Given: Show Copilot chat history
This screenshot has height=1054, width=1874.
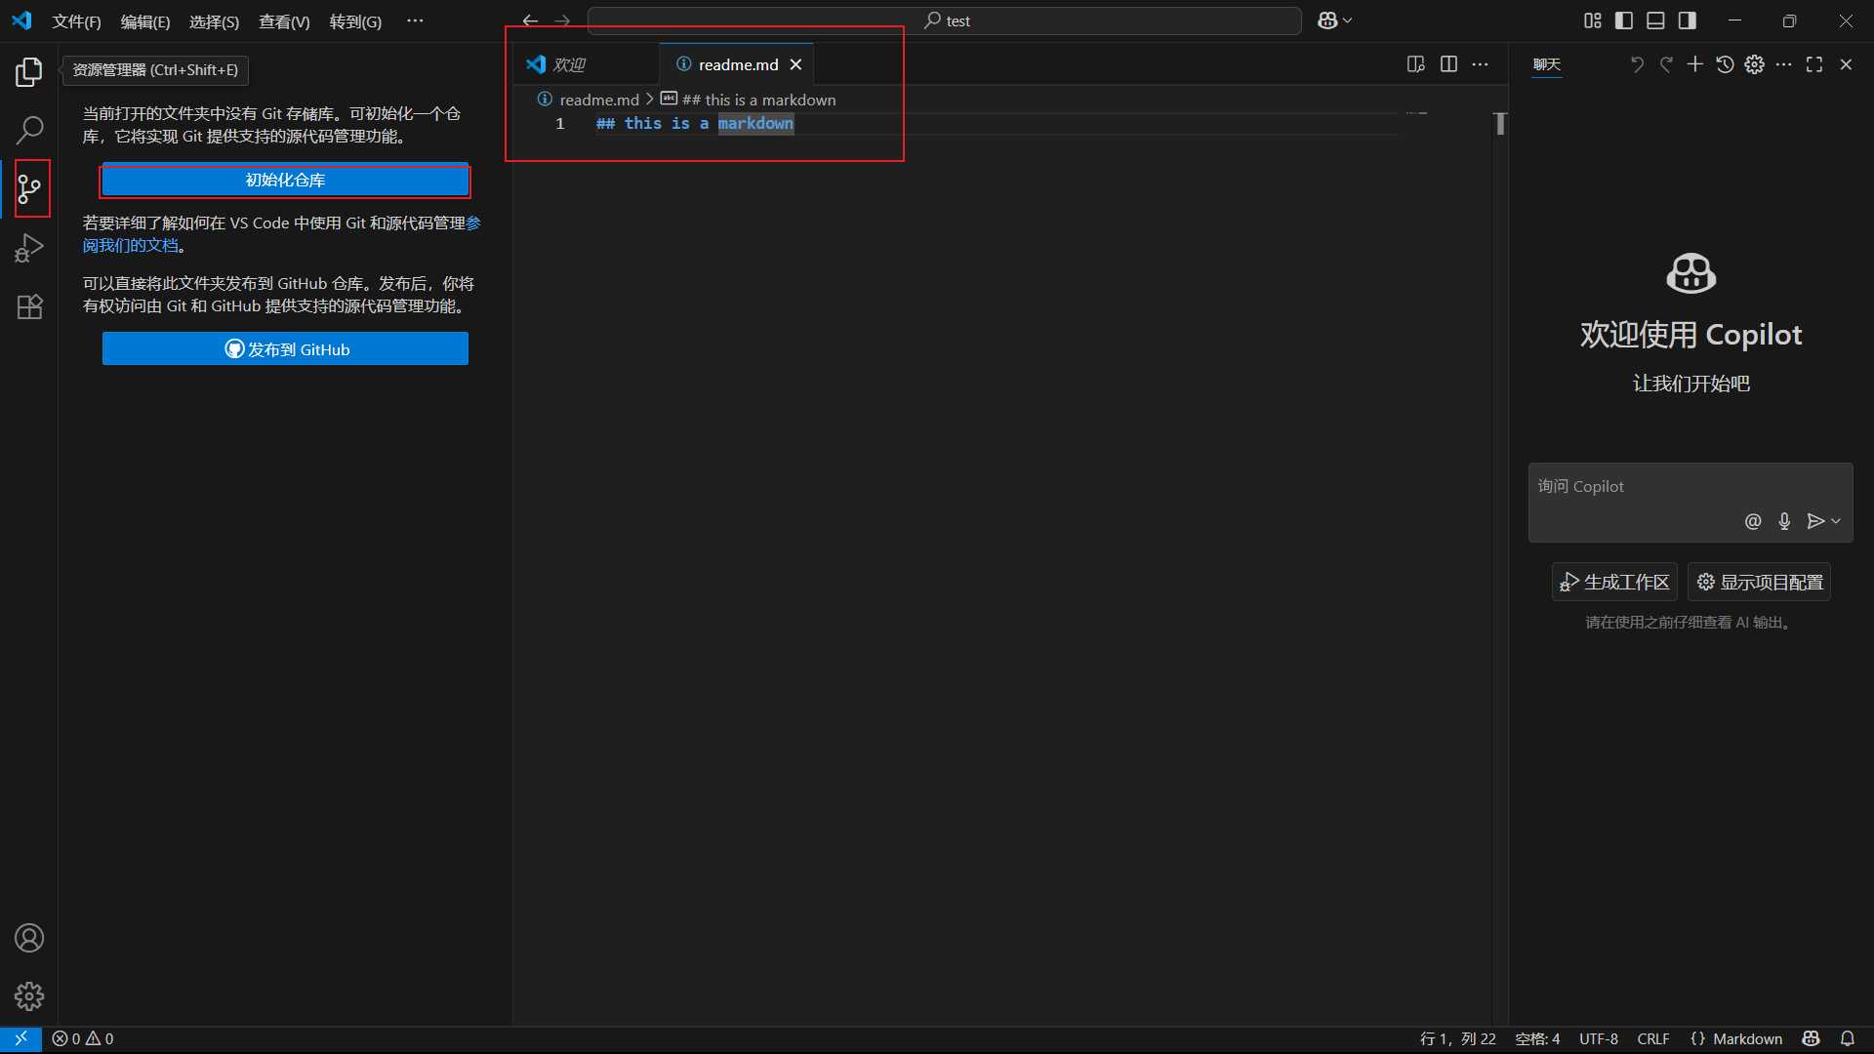Looking at the screenshot, I should [1725, 64].
